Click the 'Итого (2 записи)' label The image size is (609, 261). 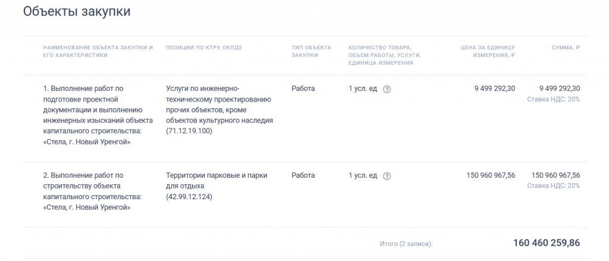point(406,244)
